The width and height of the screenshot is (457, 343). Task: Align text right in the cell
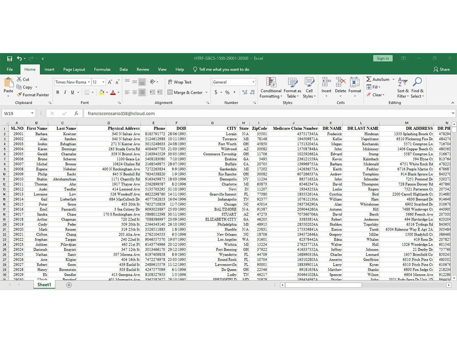coord(142,92)
